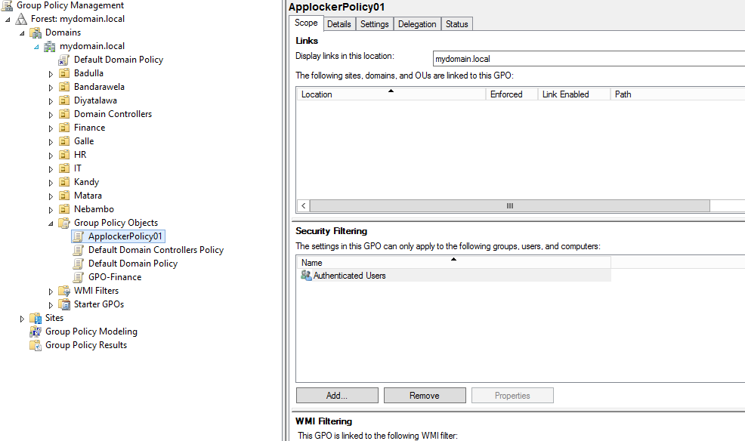Expand the Domain Controllers OU

[51, 115]
